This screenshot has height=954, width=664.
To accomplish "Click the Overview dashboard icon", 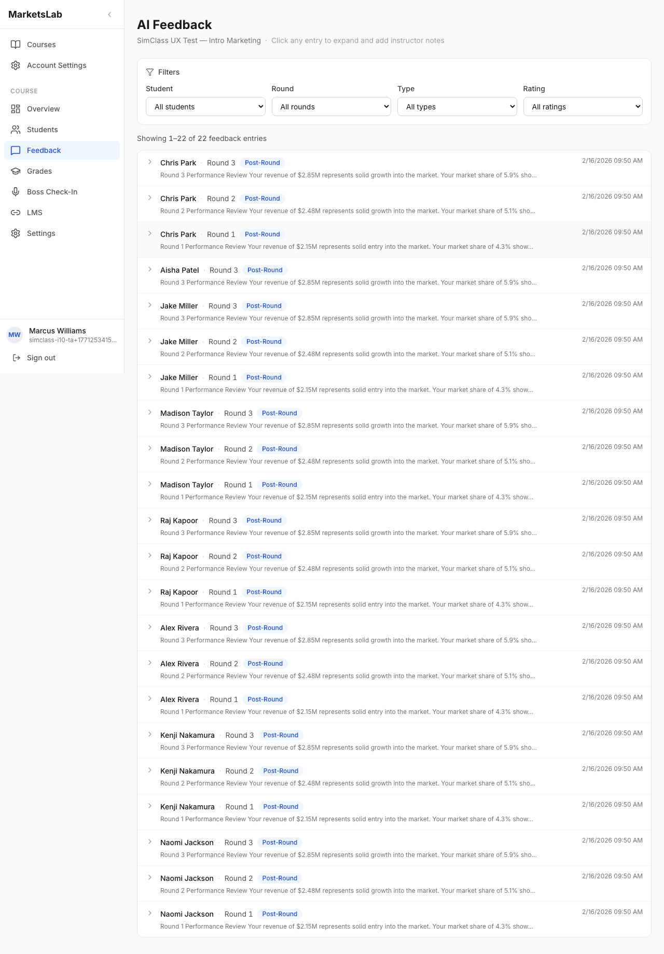I will click(16, 109).
